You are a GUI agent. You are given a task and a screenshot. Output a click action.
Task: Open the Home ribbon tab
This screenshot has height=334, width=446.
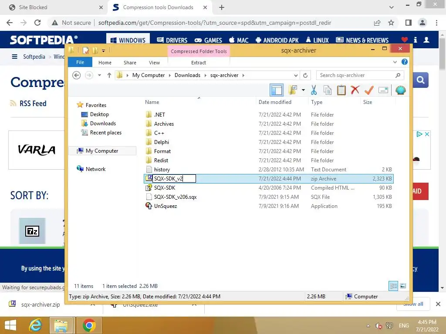pos(105,63)
